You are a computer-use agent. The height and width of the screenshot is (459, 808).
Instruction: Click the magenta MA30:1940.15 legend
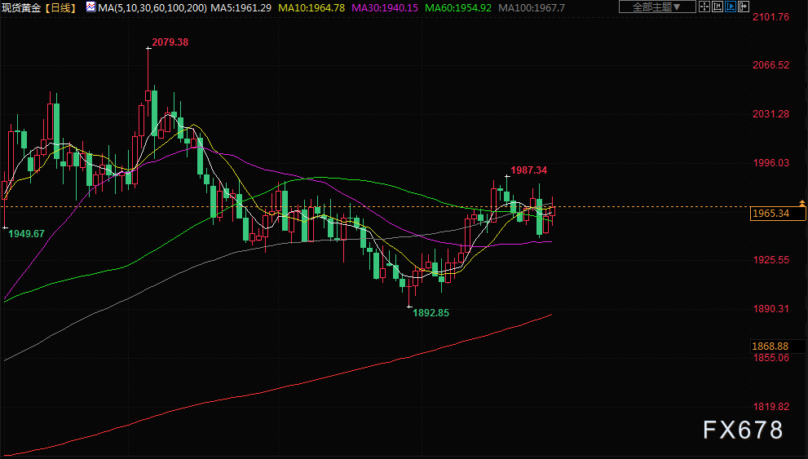pyautogui.click(x=386, y=7)
